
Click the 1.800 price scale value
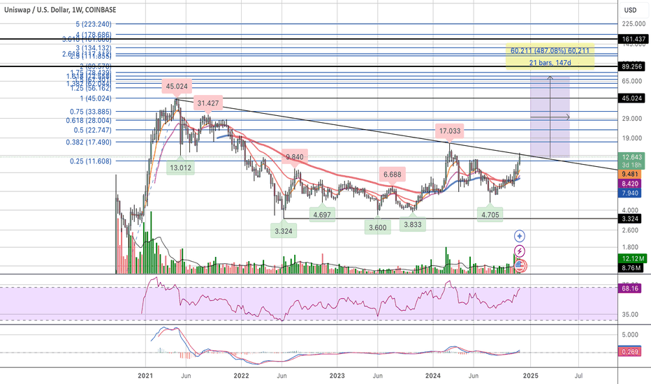pyautogui.click(x=630, y=247)
